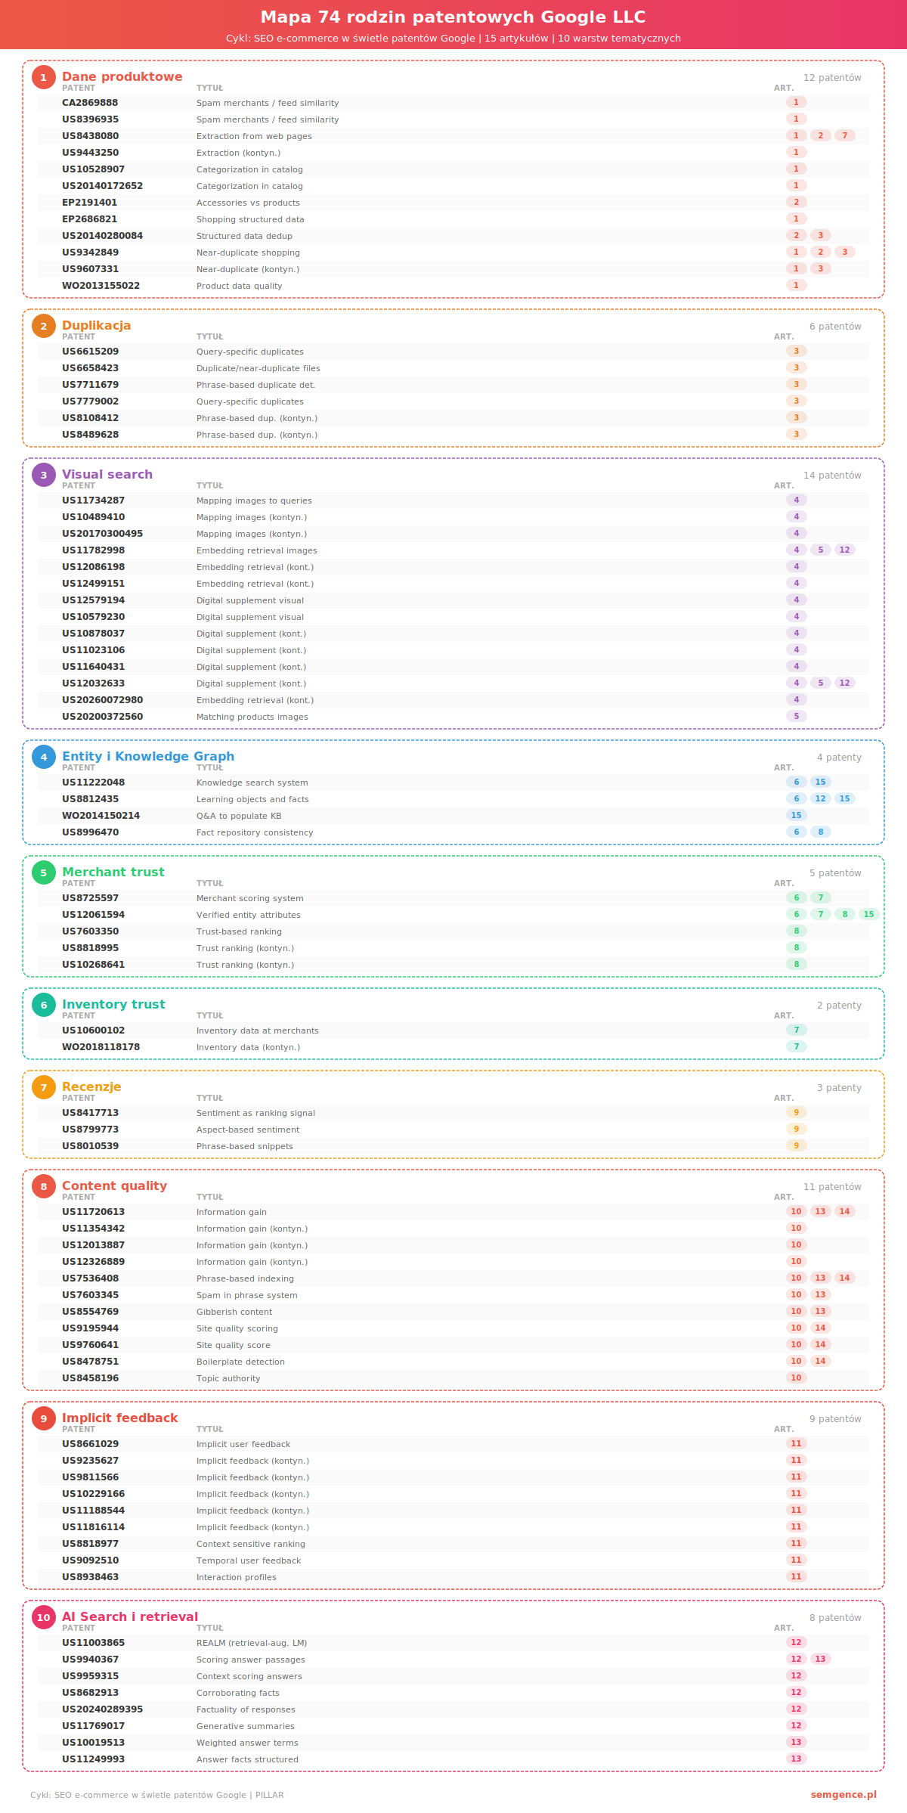The height and width of the screenshot is (1813, 907).
Task: Click the title 'Topic authority'
Action: point(228,1378)
